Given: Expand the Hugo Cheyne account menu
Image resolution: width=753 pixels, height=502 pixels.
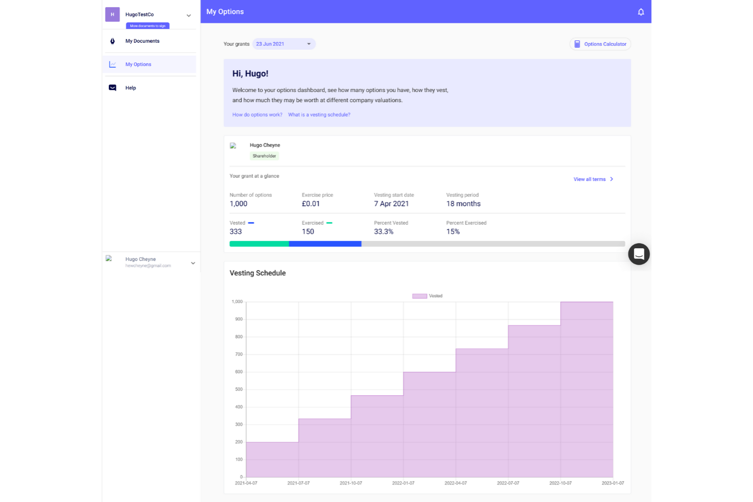Looking at the screenshot, I should click(193, 263).
